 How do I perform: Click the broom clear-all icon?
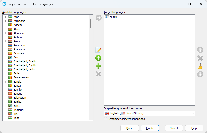[200, 66]
